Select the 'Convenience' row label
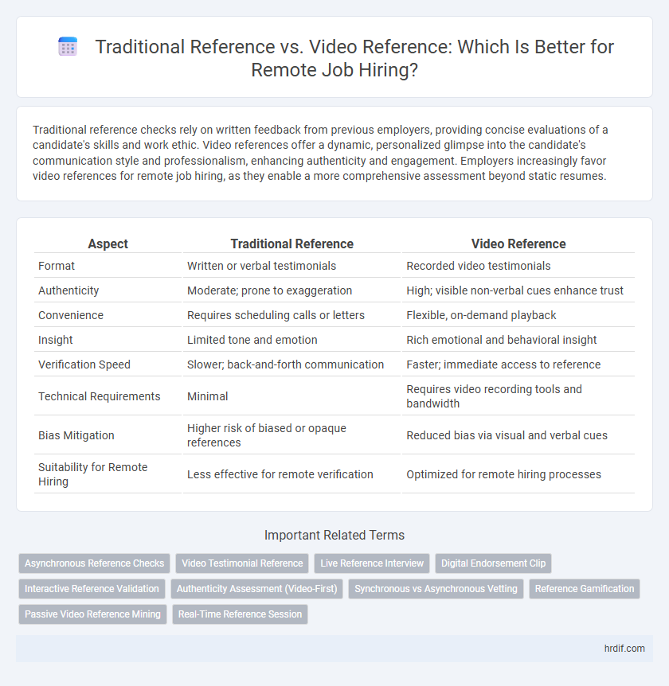The image size is (669, 686). (71, 315)
